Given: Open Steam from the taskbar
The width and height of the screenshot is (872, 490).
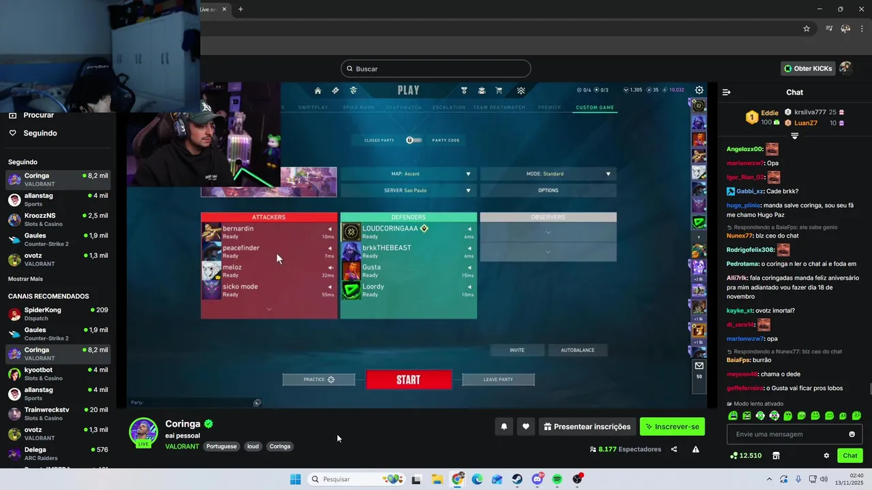Looking at the screenshot, I should click(518, 479).
